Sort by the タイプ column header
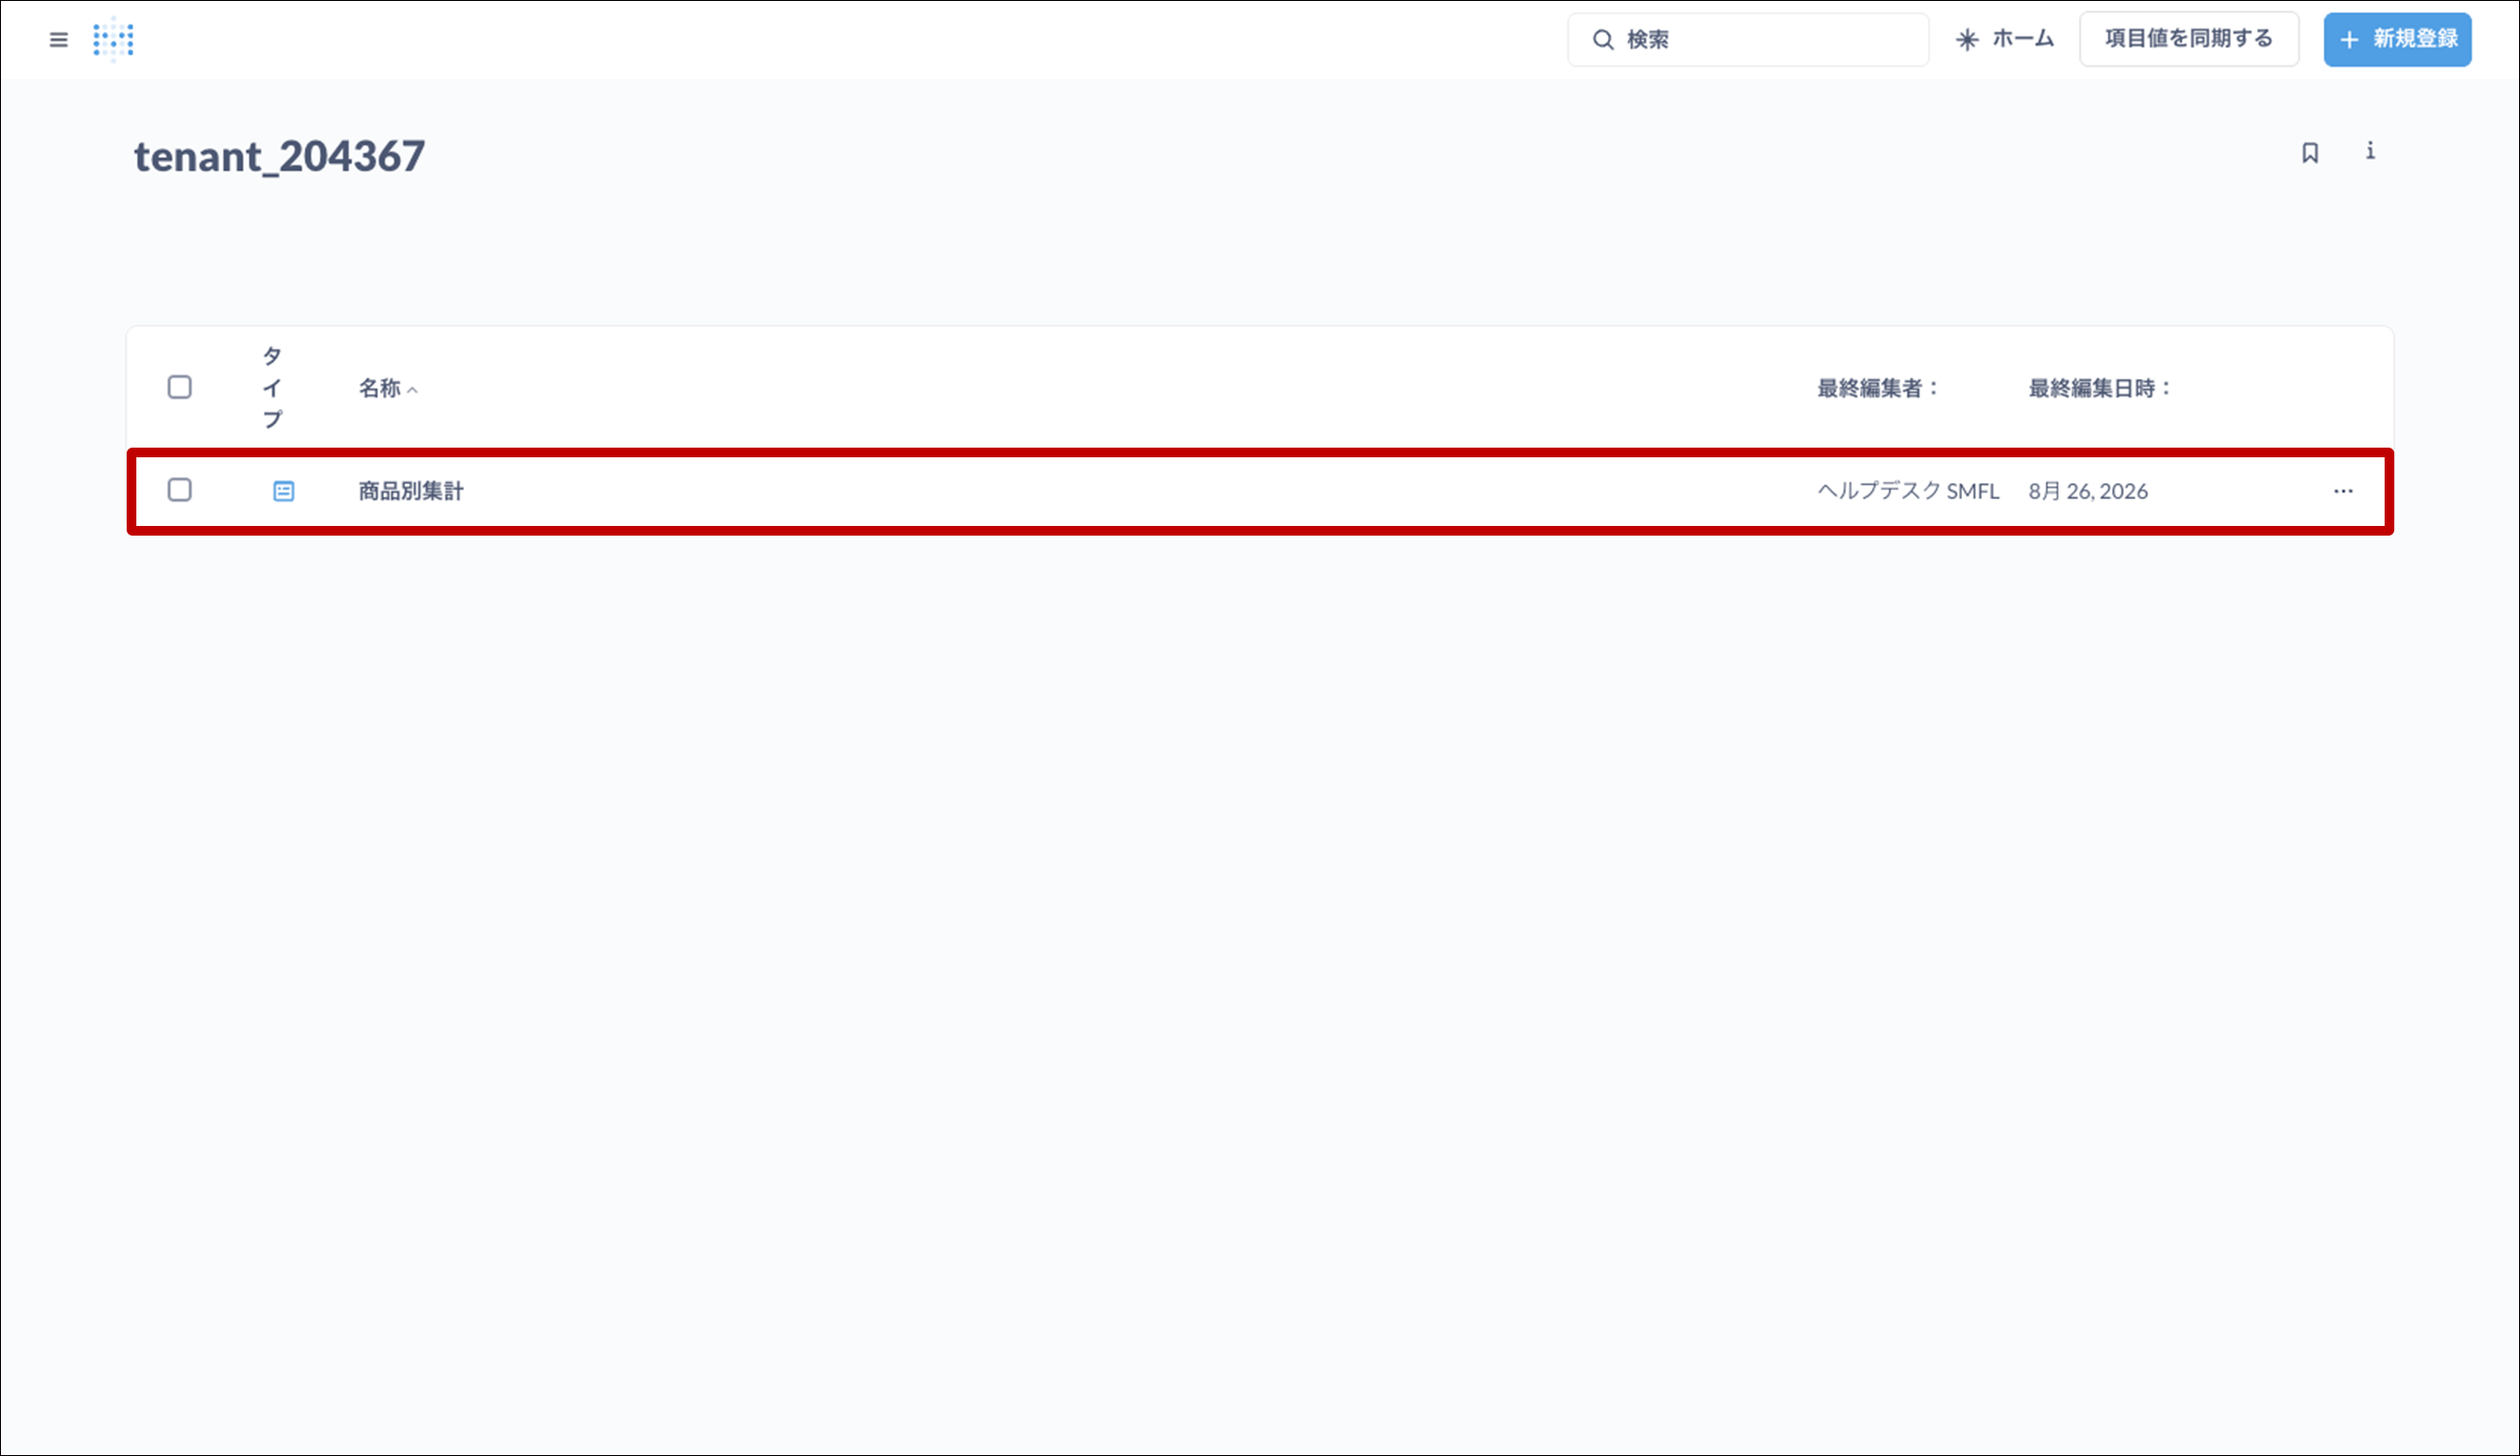The width and height of the screenshot is (2520, 1456). click(272, 387)
